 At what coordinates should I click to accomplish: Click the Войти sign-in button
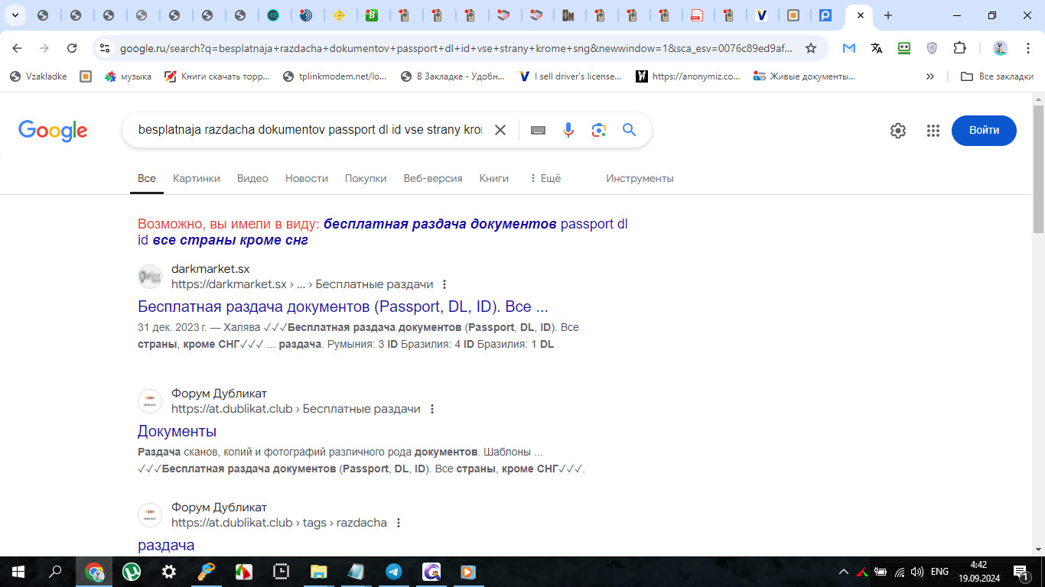(984, 131)
